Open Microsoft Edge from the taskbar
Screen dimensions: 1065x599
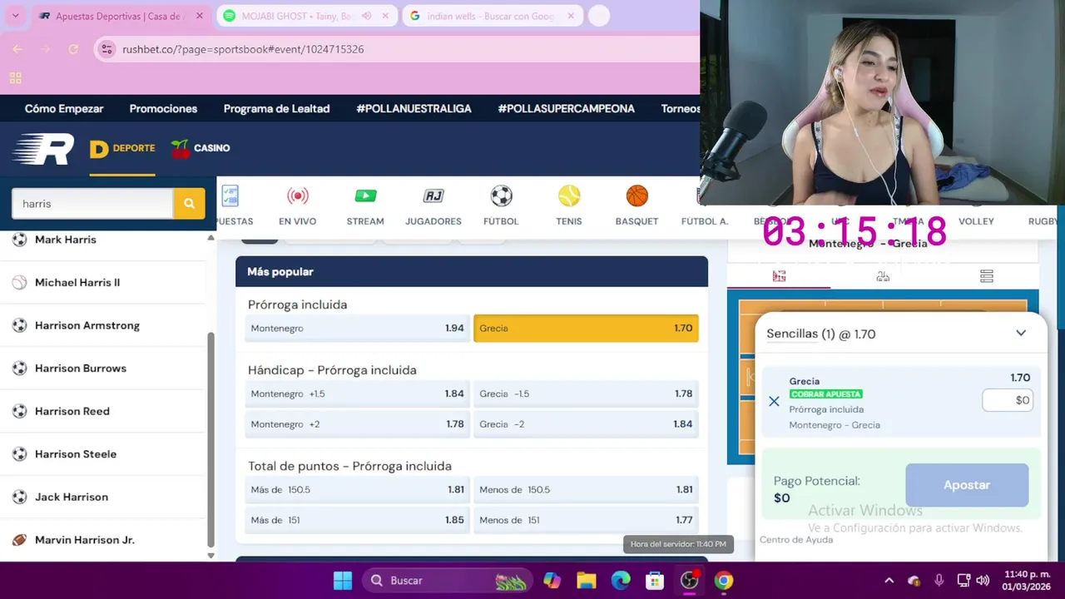pyautogui.click(x=621, y=581)
